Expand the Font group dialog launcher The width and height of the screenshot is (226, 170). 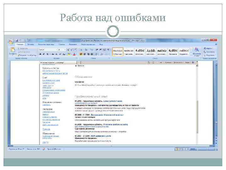[x=77, y=58]
